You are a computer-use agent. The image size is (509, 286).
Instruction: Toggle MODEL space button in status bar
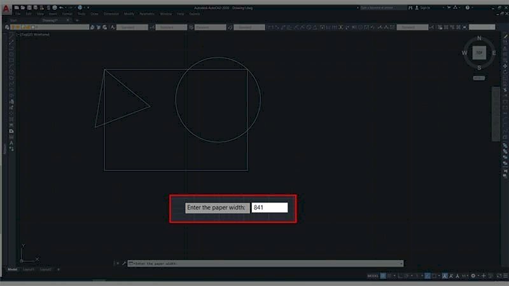(372, 276)
